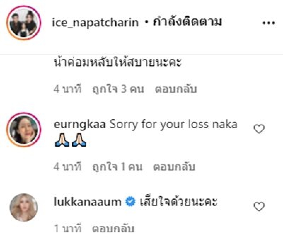Like the eurngkaa comment with the heart
This screenshot has height=243, width=283.
tap(259, 129)
